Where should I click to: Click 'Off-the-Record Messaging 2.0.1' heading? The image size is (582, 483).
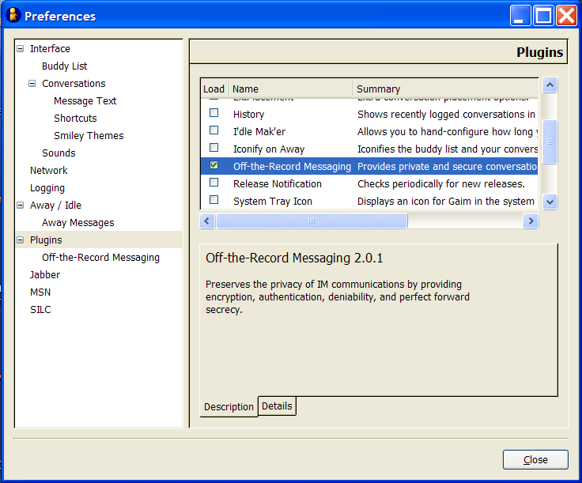coord(294,258)
